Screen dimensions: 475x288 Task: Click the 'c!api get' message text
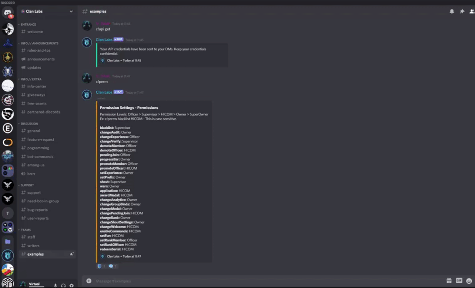coord(103,29)
